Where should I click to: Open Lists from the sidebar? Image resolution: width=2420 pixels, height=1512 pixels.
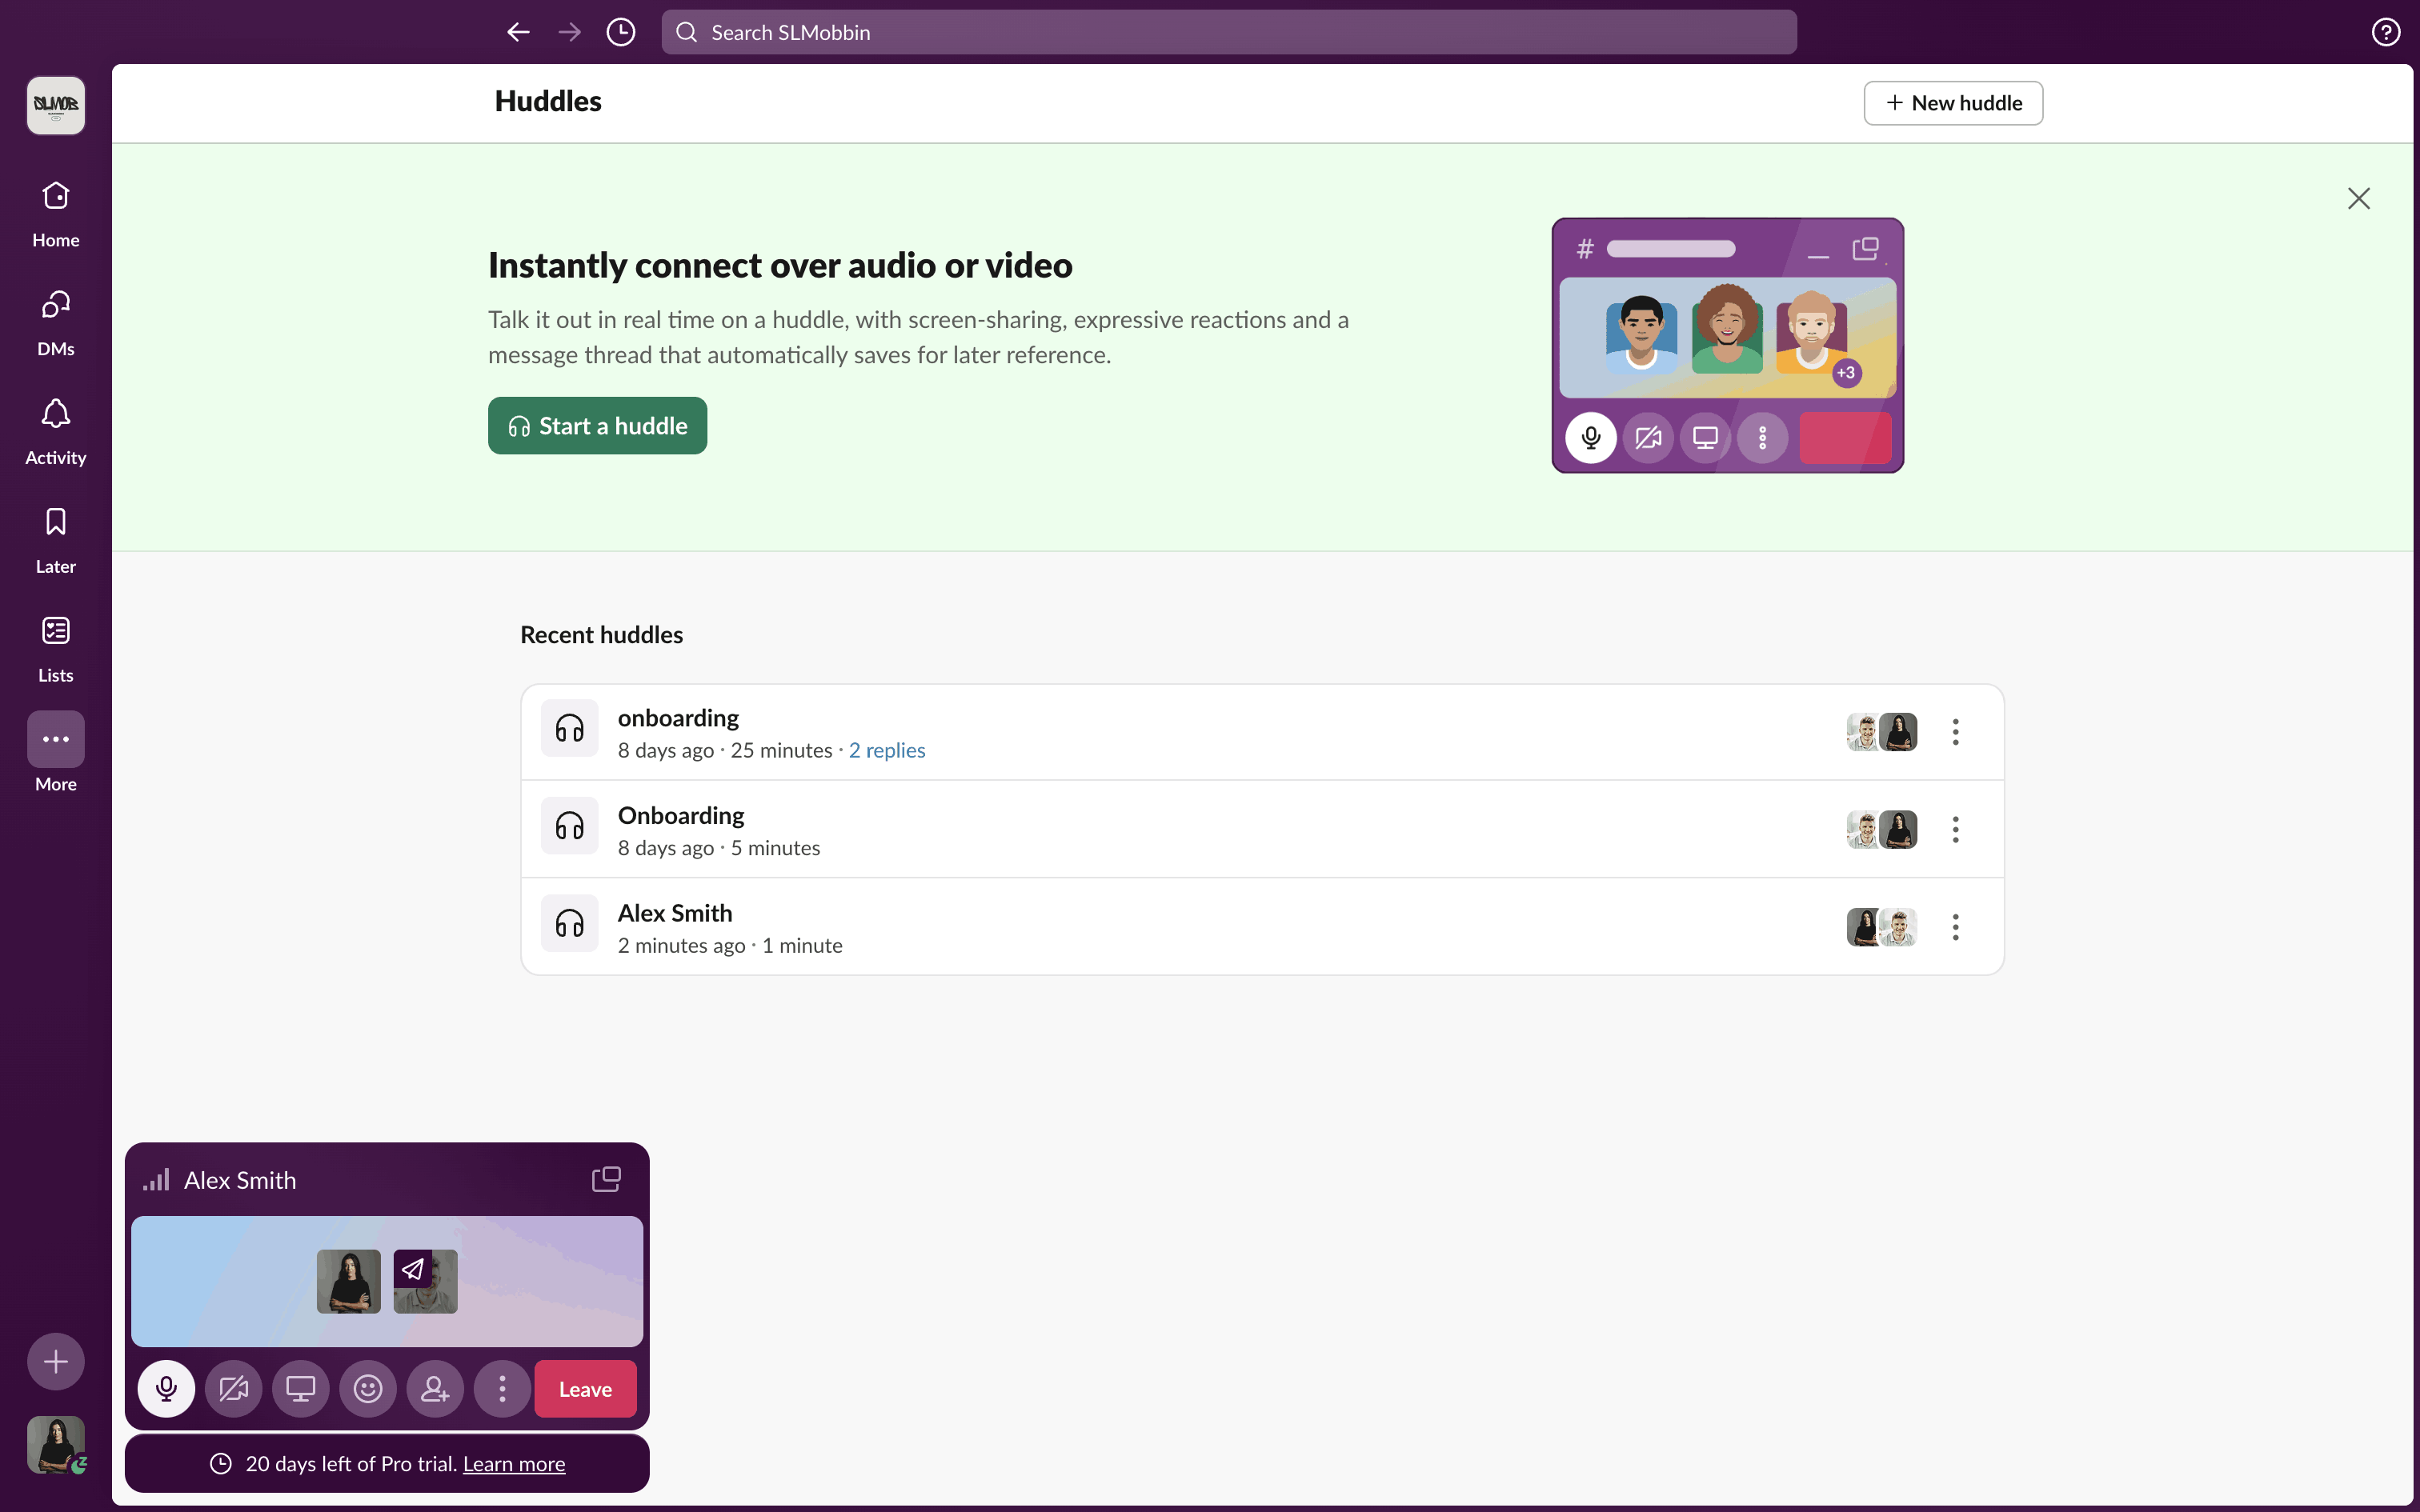click(56, 649)
